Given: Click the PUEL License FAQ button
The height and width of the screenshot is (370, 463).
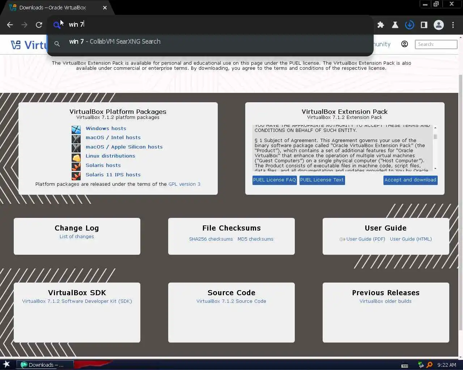Looking at the screenshot, I should click(x=275, y=180).
